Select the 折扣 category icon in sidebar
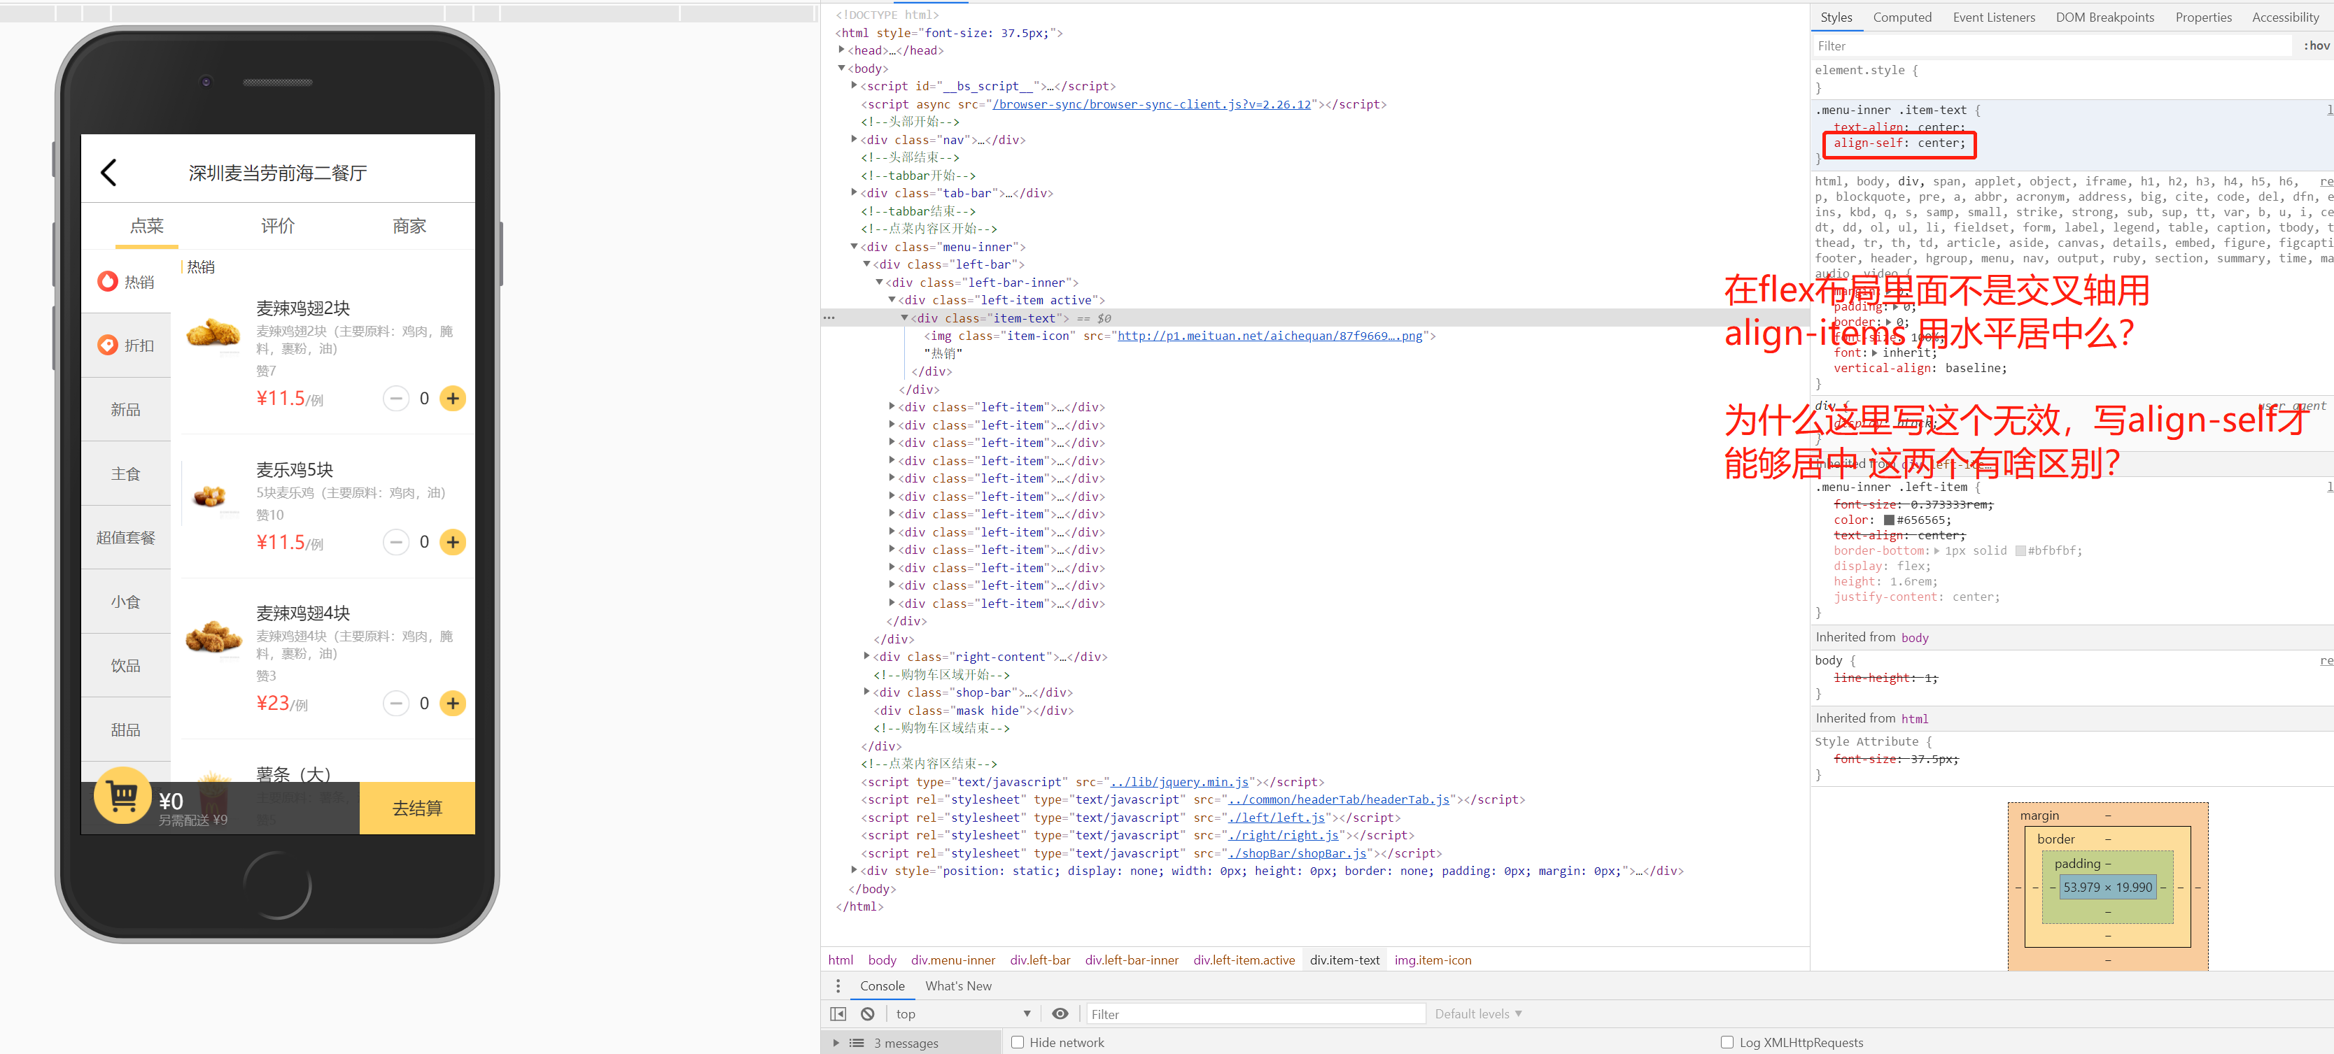This screenshot has width=2334, height=1054. coord(107,345)
